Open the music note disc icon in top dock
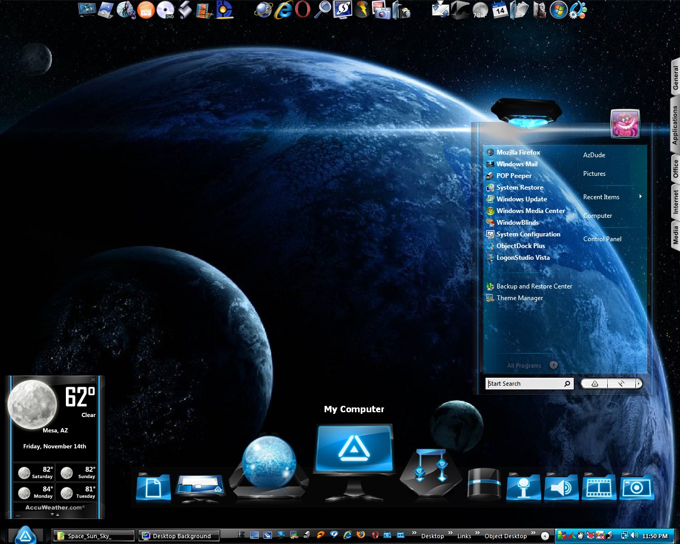 pos(126,10)
